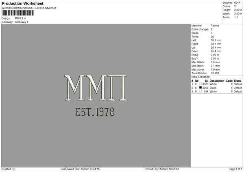
Task: Click the 'EST.1978' text in the design preview
Action: point(95,112)
